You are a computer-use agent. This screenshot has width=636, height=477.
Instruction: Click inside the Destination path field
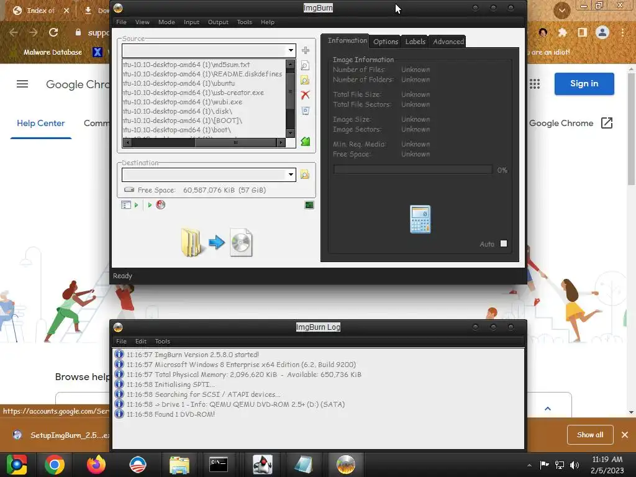(204, 175)
